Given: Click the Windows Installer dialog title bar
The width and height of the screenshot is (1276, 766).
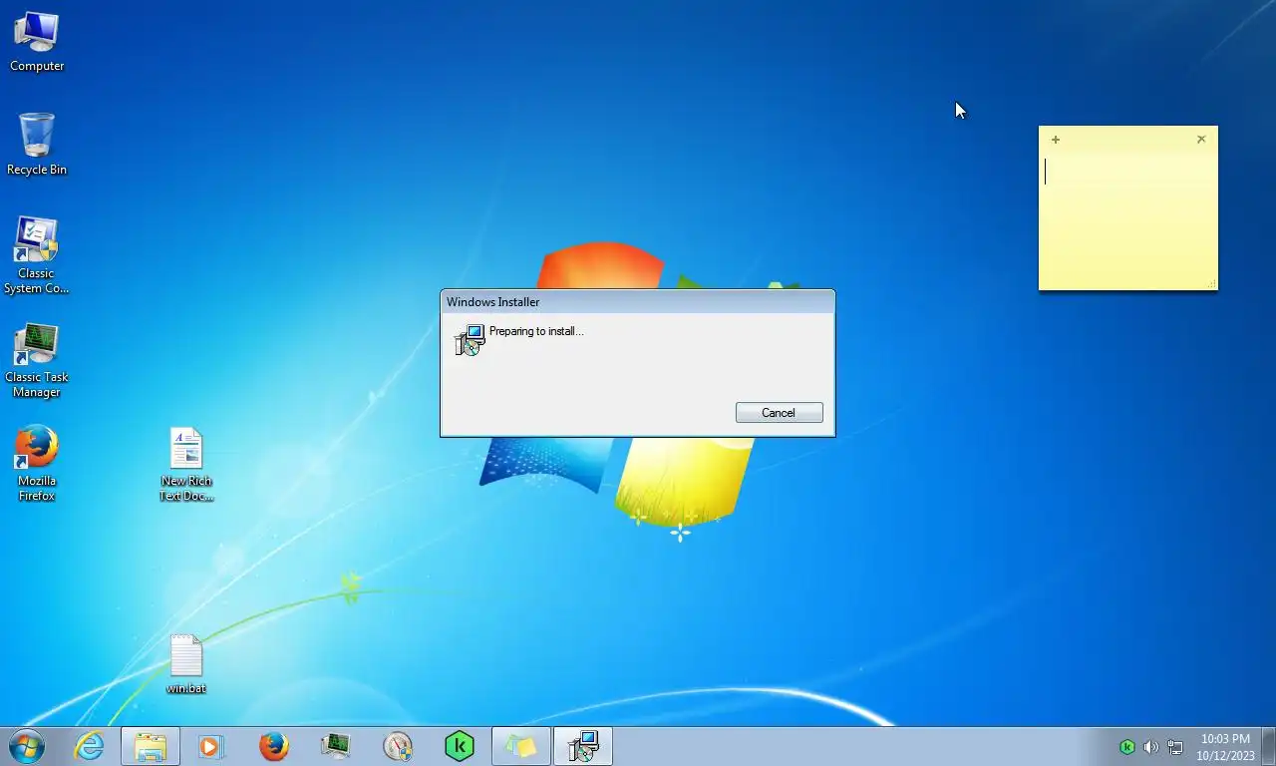Looking at the screenshot, I should [637, 302].
